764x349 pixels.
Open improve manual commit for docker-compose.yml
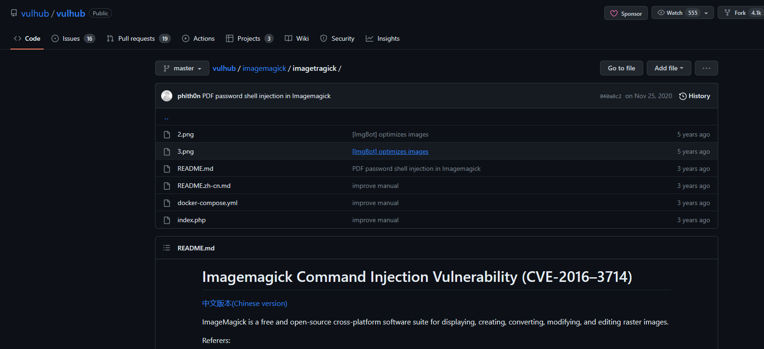(376, 203)
